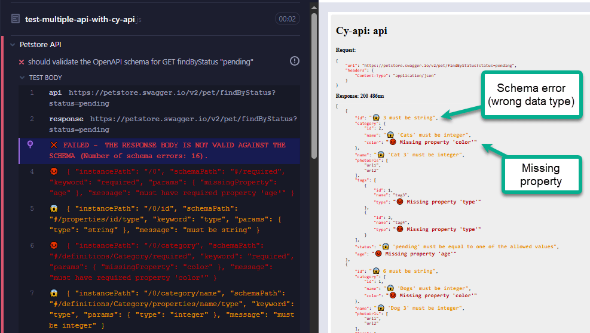Click scream icon next to 'Dog 3' must be integer
Screen dimensions: 590x333
tap(381, 308)
